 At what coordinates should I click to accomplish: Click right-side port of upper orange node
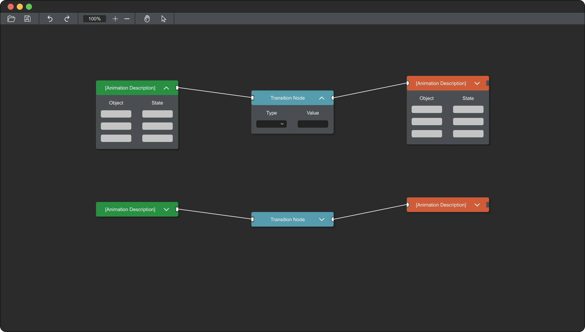point(487,83)
